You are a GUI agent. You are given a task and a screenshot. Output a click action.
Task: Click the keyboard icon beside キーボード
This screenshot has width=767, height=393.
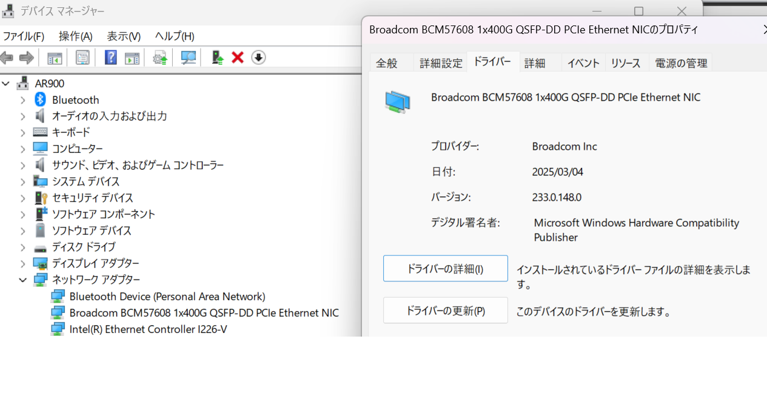click(x=40, y=132)
